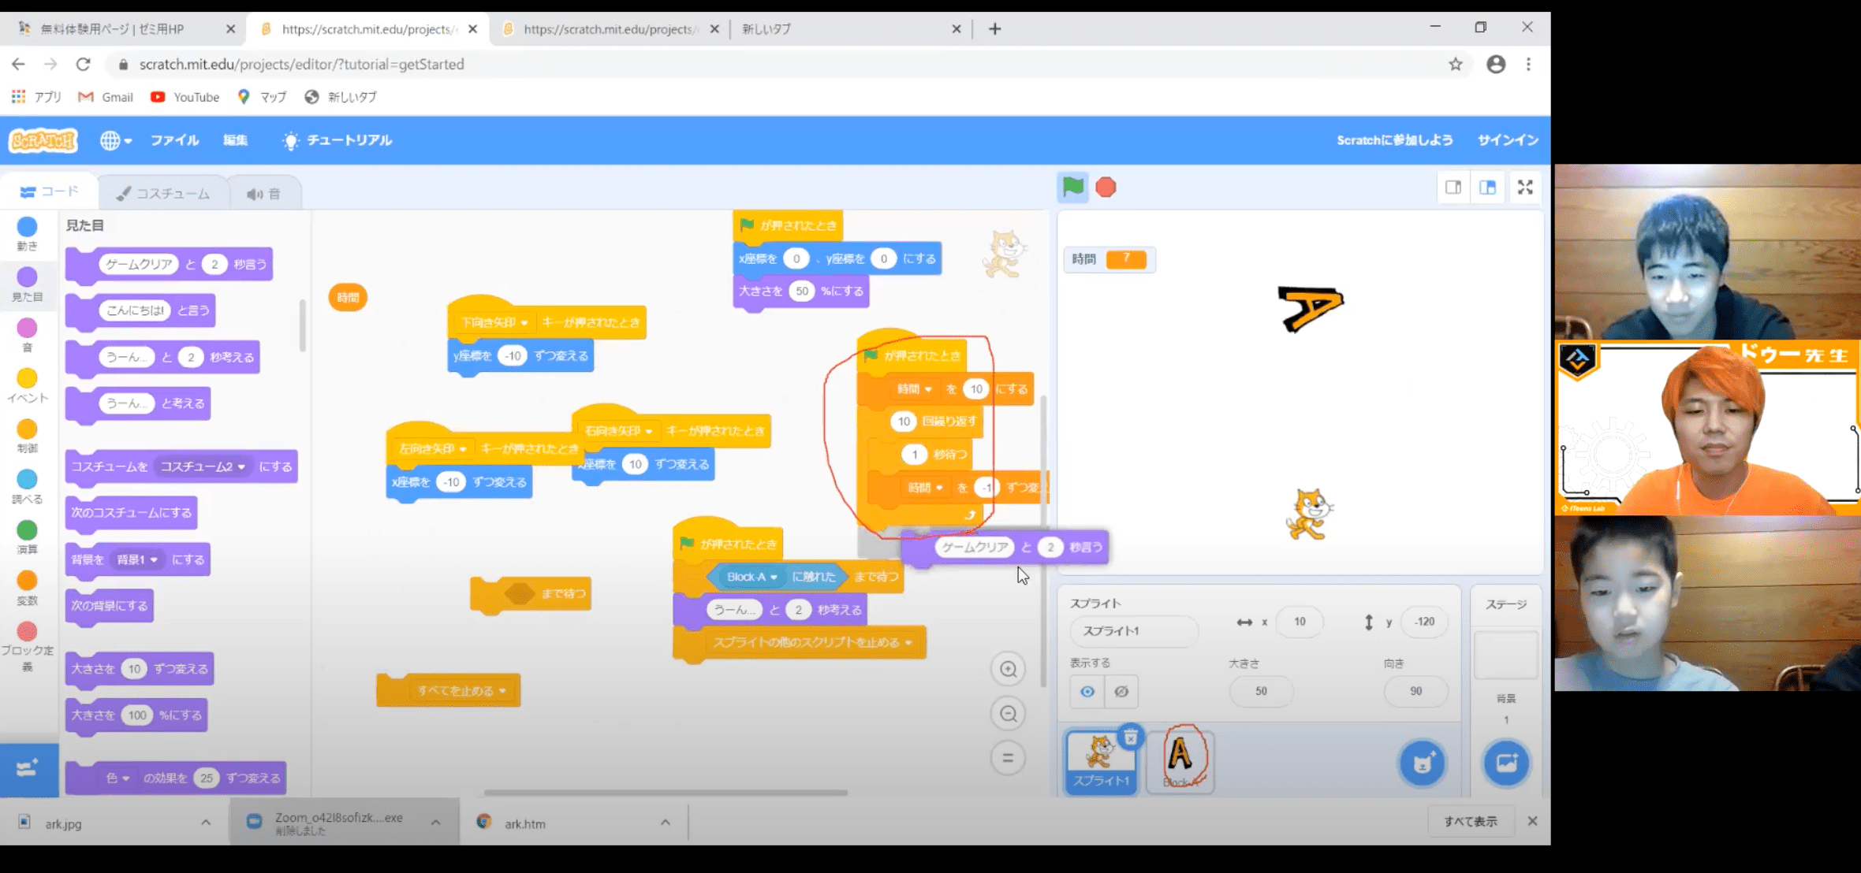Click the sprite x position field
The width and height of the screenshot is (1861, 873).
click(1300, 622)
